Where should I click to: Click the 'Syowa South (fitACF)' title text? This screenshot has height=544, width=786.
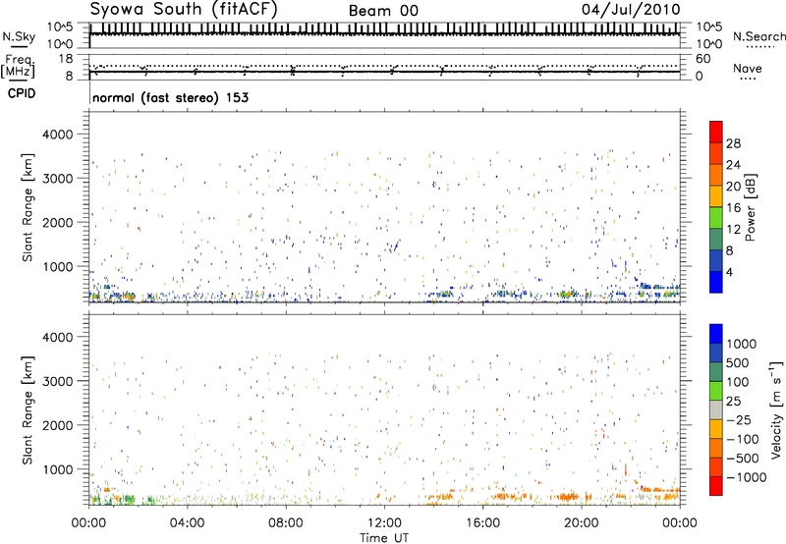pos(184,10)
